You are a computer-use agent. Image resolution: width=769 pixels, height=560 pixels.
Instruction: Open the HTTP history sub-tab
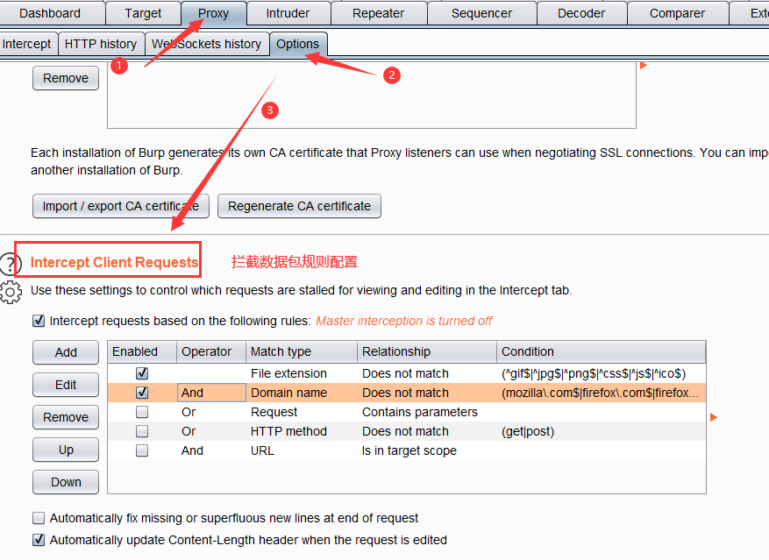coord(101,44)
